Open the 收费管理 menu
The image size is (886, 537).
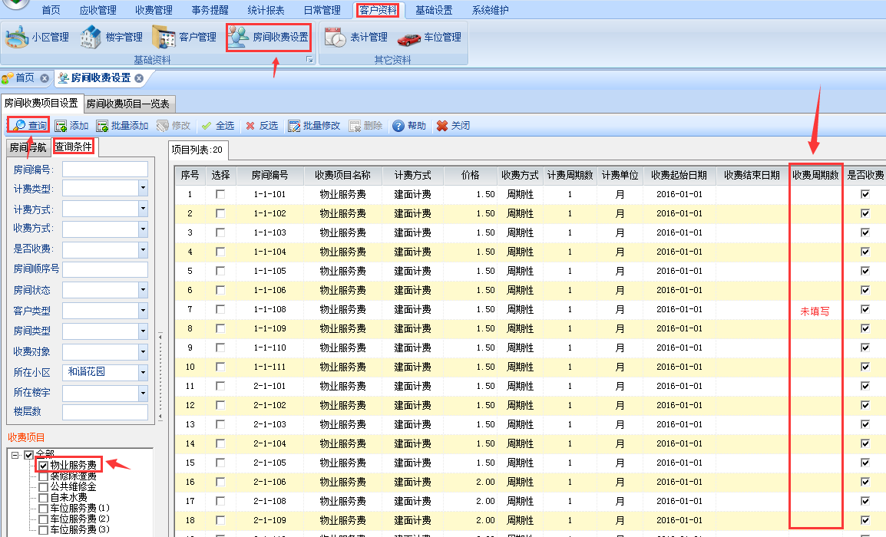pyautogui.click(x=154, y=10)
